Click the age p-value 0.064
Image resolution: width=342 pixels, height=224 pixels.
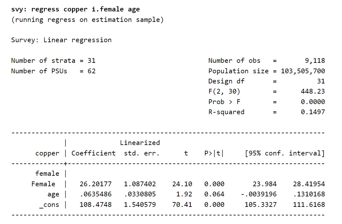pyautogui.click(x=214, y=194)
